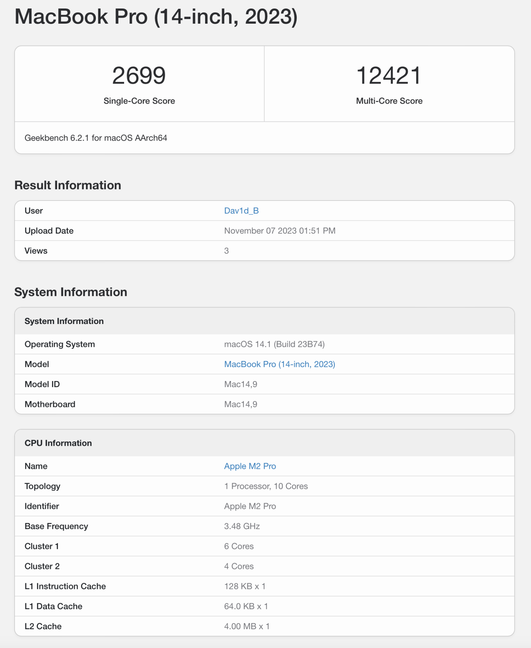Open the MacBook Pro (14-inch, 2023) model link
This screenshot has height=648, width=531.
(x=280, y=364)
